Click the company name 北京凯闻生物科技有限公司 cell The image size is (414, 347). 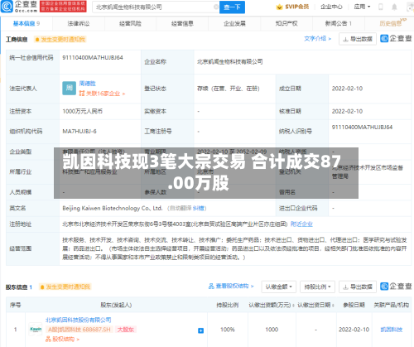[229, 62]
